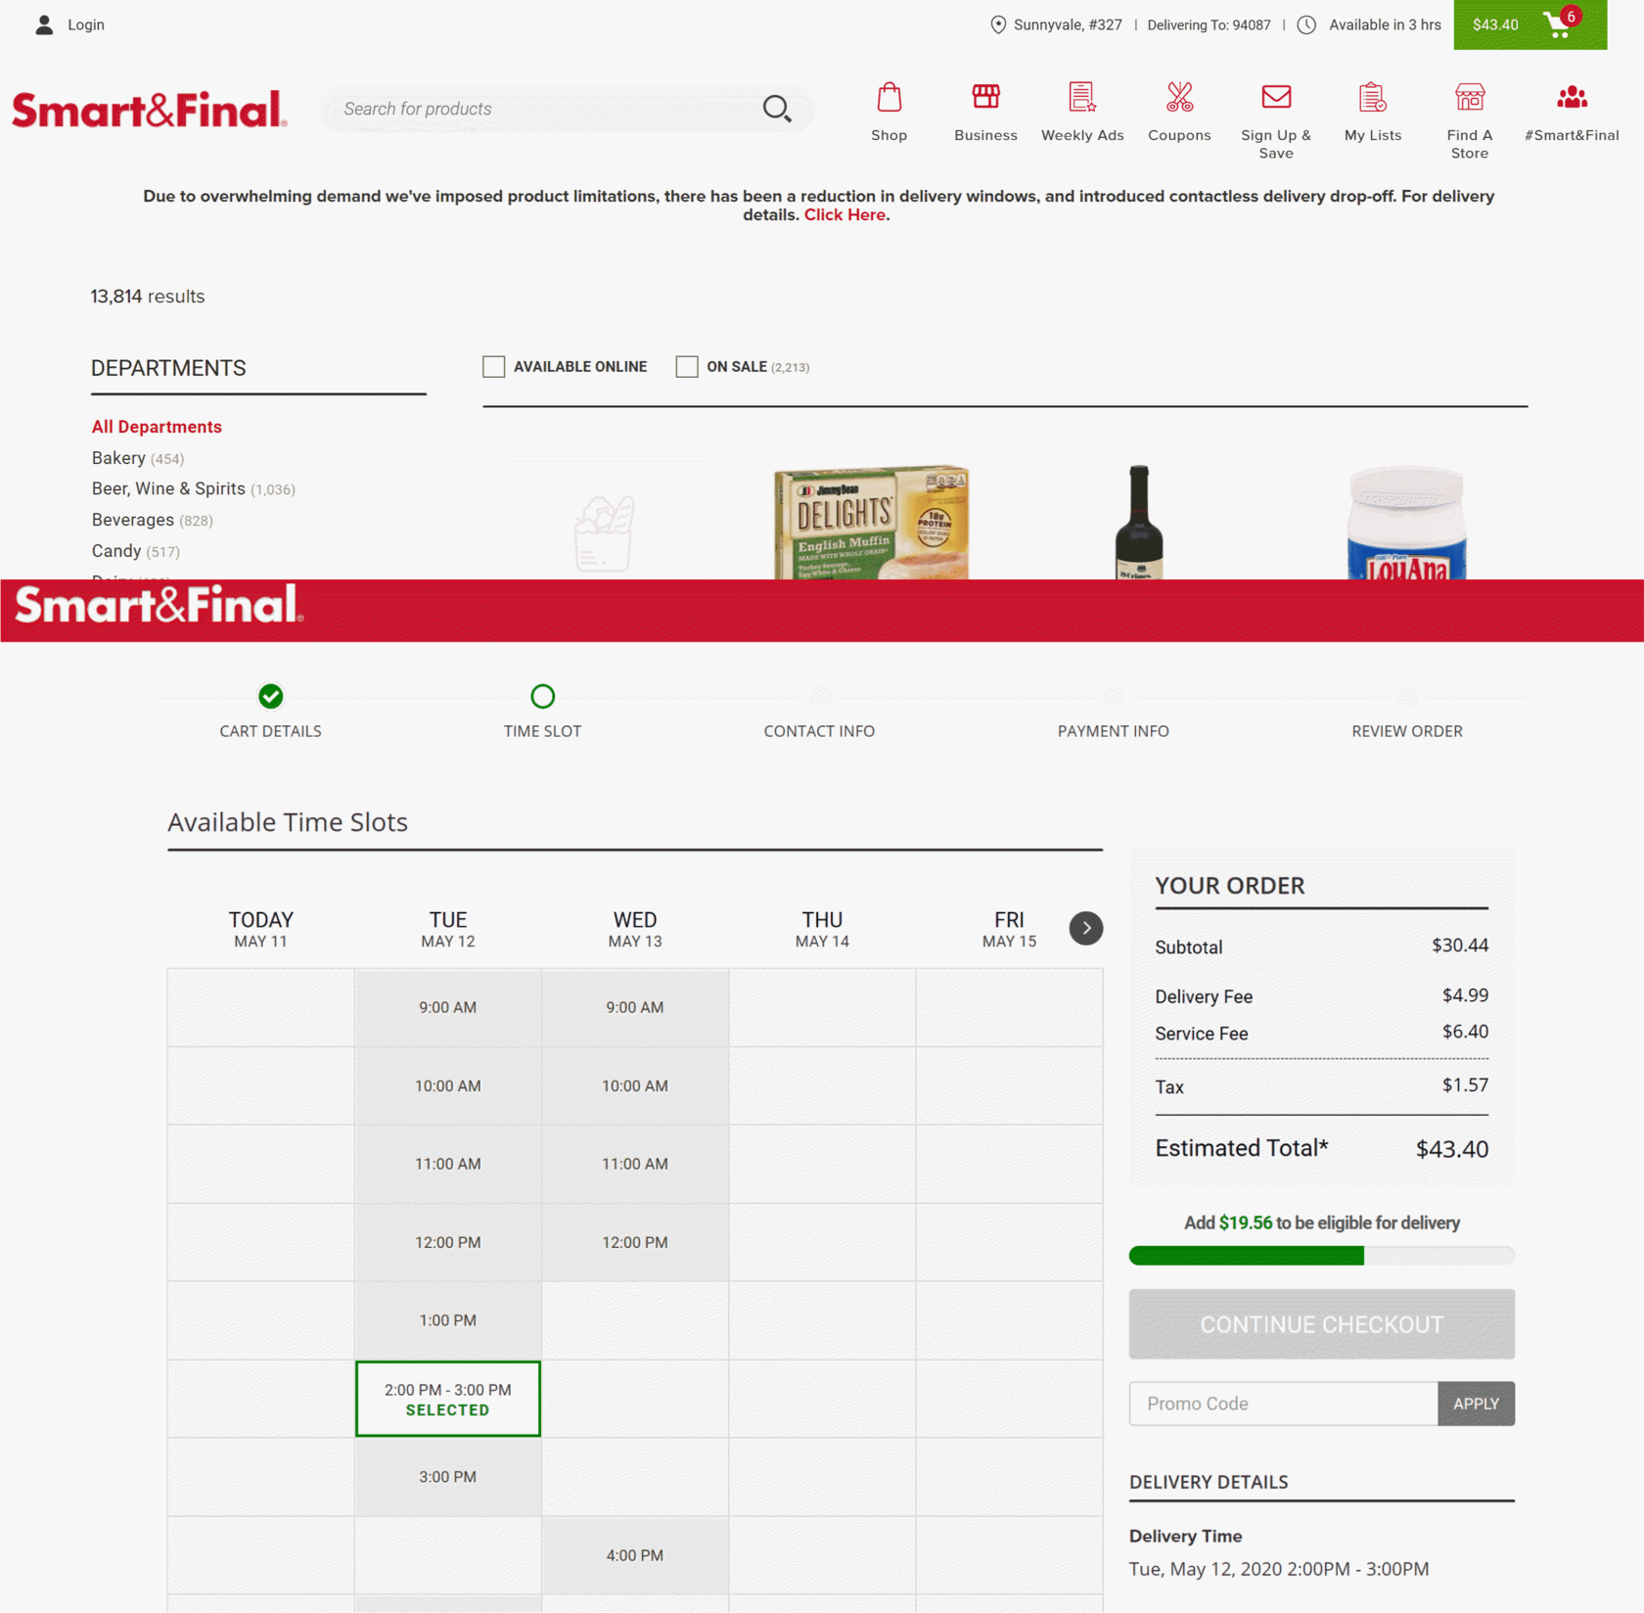Pick Wednesday 12:00 PM slot
The image size is (1644, 1613).
pos(635,1242)
